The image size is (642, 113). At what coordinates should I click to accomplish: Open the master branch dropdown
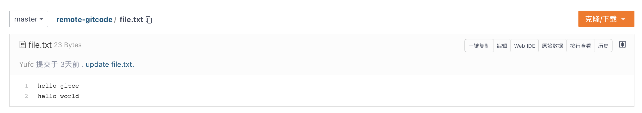pyautogui.click(x=29, y=19)
